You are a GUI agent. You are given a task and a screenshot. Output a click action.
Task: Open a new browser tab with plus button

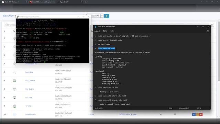[86, 2]
